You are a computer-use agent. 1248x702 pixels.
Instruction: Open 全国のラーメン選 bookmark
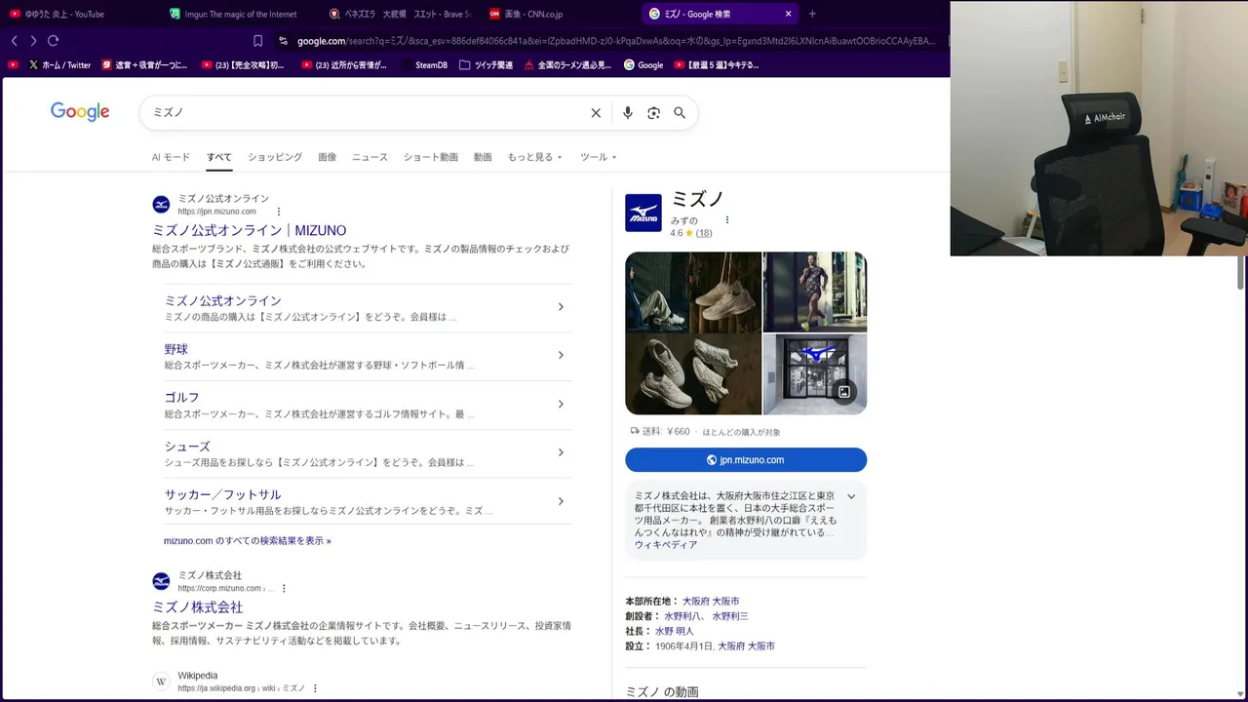(567, 65)
